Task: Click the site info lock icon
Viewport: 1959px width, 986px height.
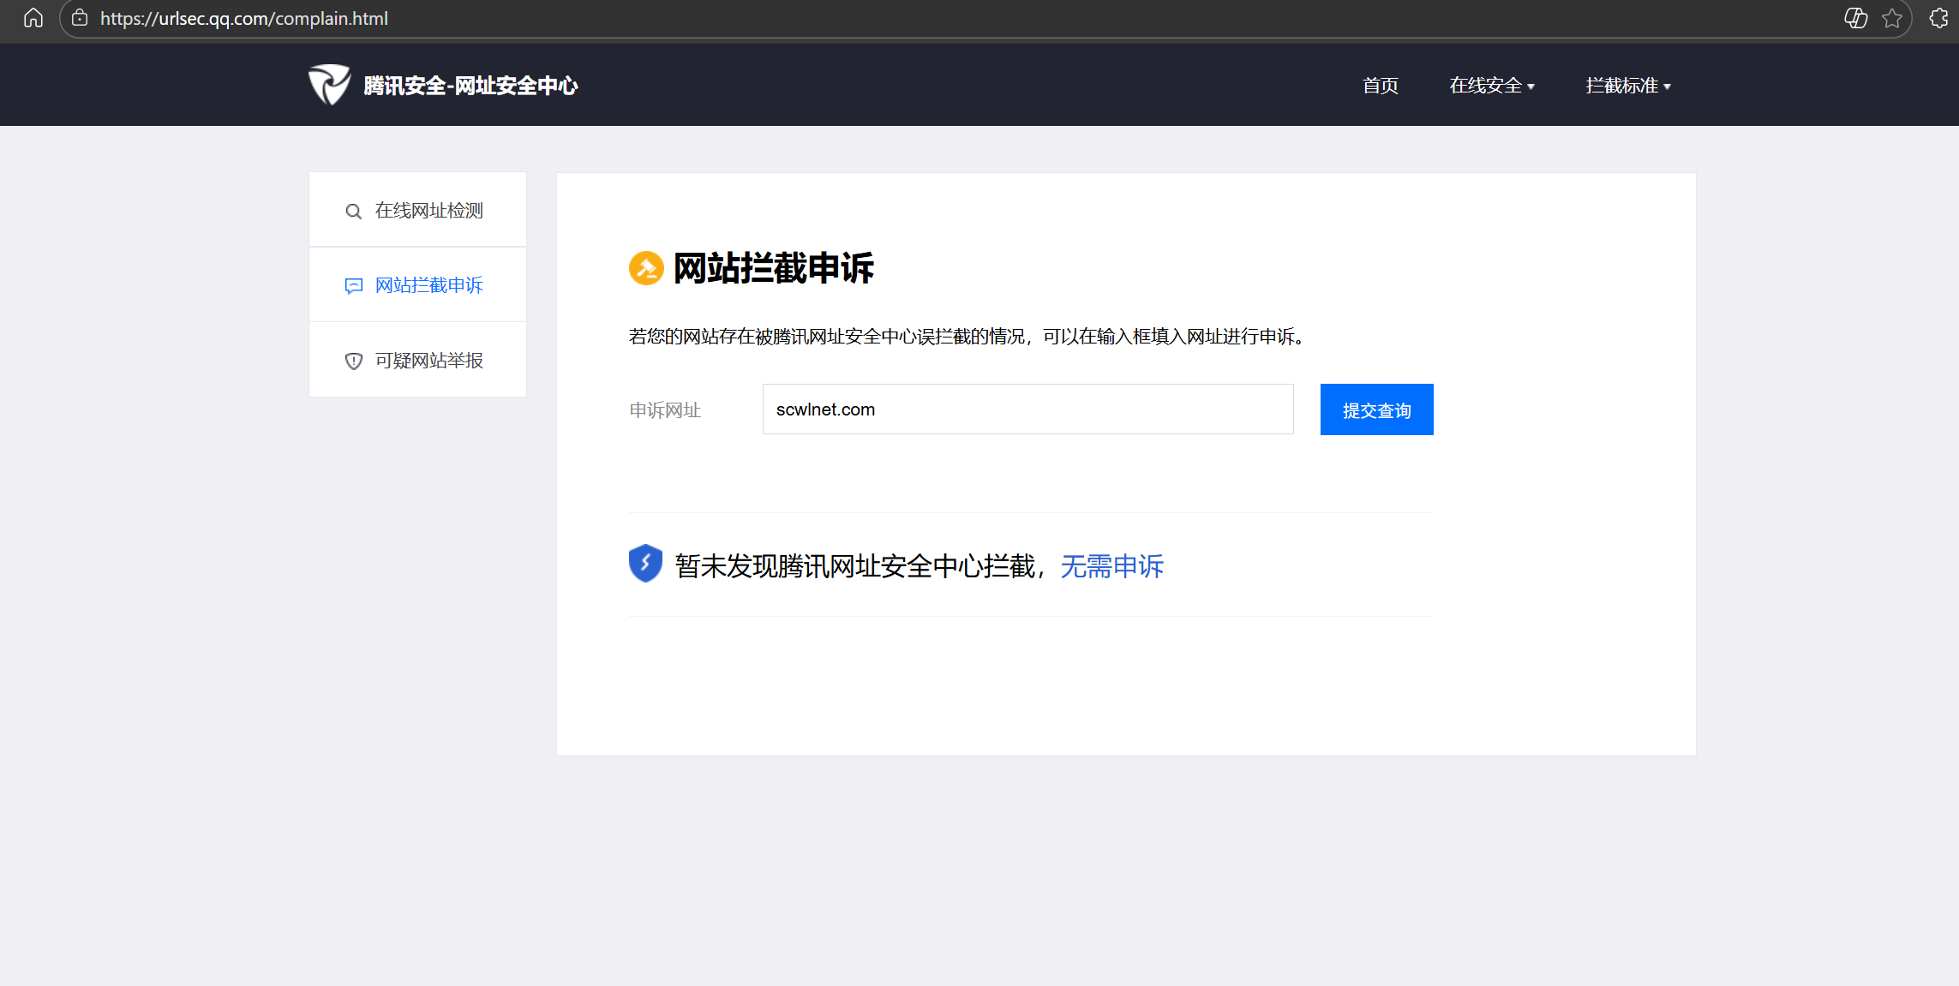Action: pos(80,18)
